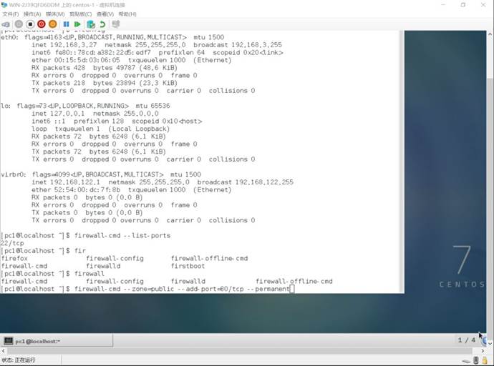Maximize the virtual machine connection window

(x=463, y=5)
